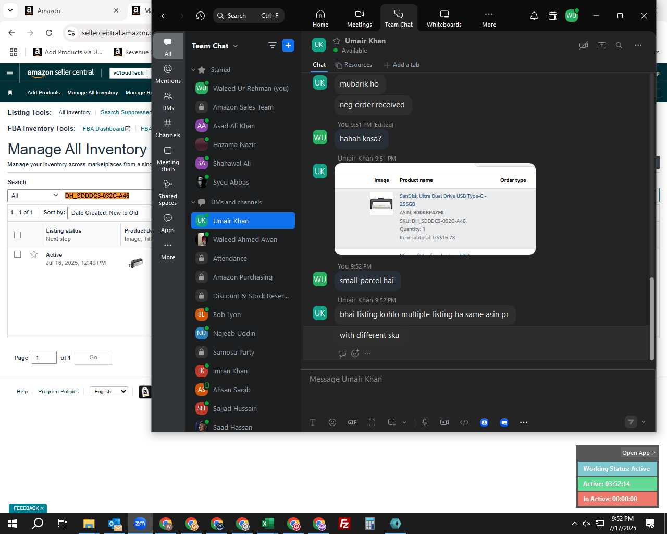Image resolution: width=667 pixels, height=534 pixels.
Task: Open send options dropdown arrow
Action: pyautogui.click(x=644, y=422)
